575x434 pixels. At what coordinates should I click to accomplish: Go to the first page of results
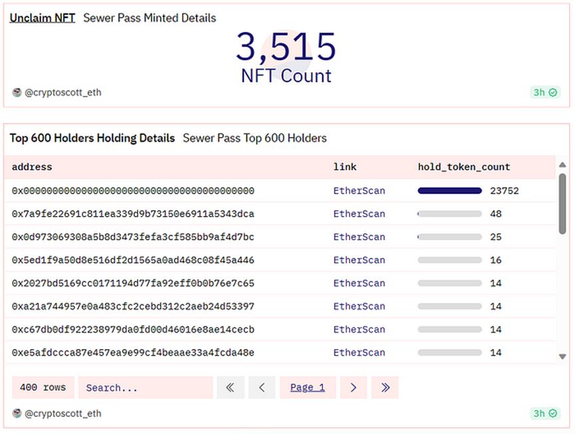tap(230, 387)
